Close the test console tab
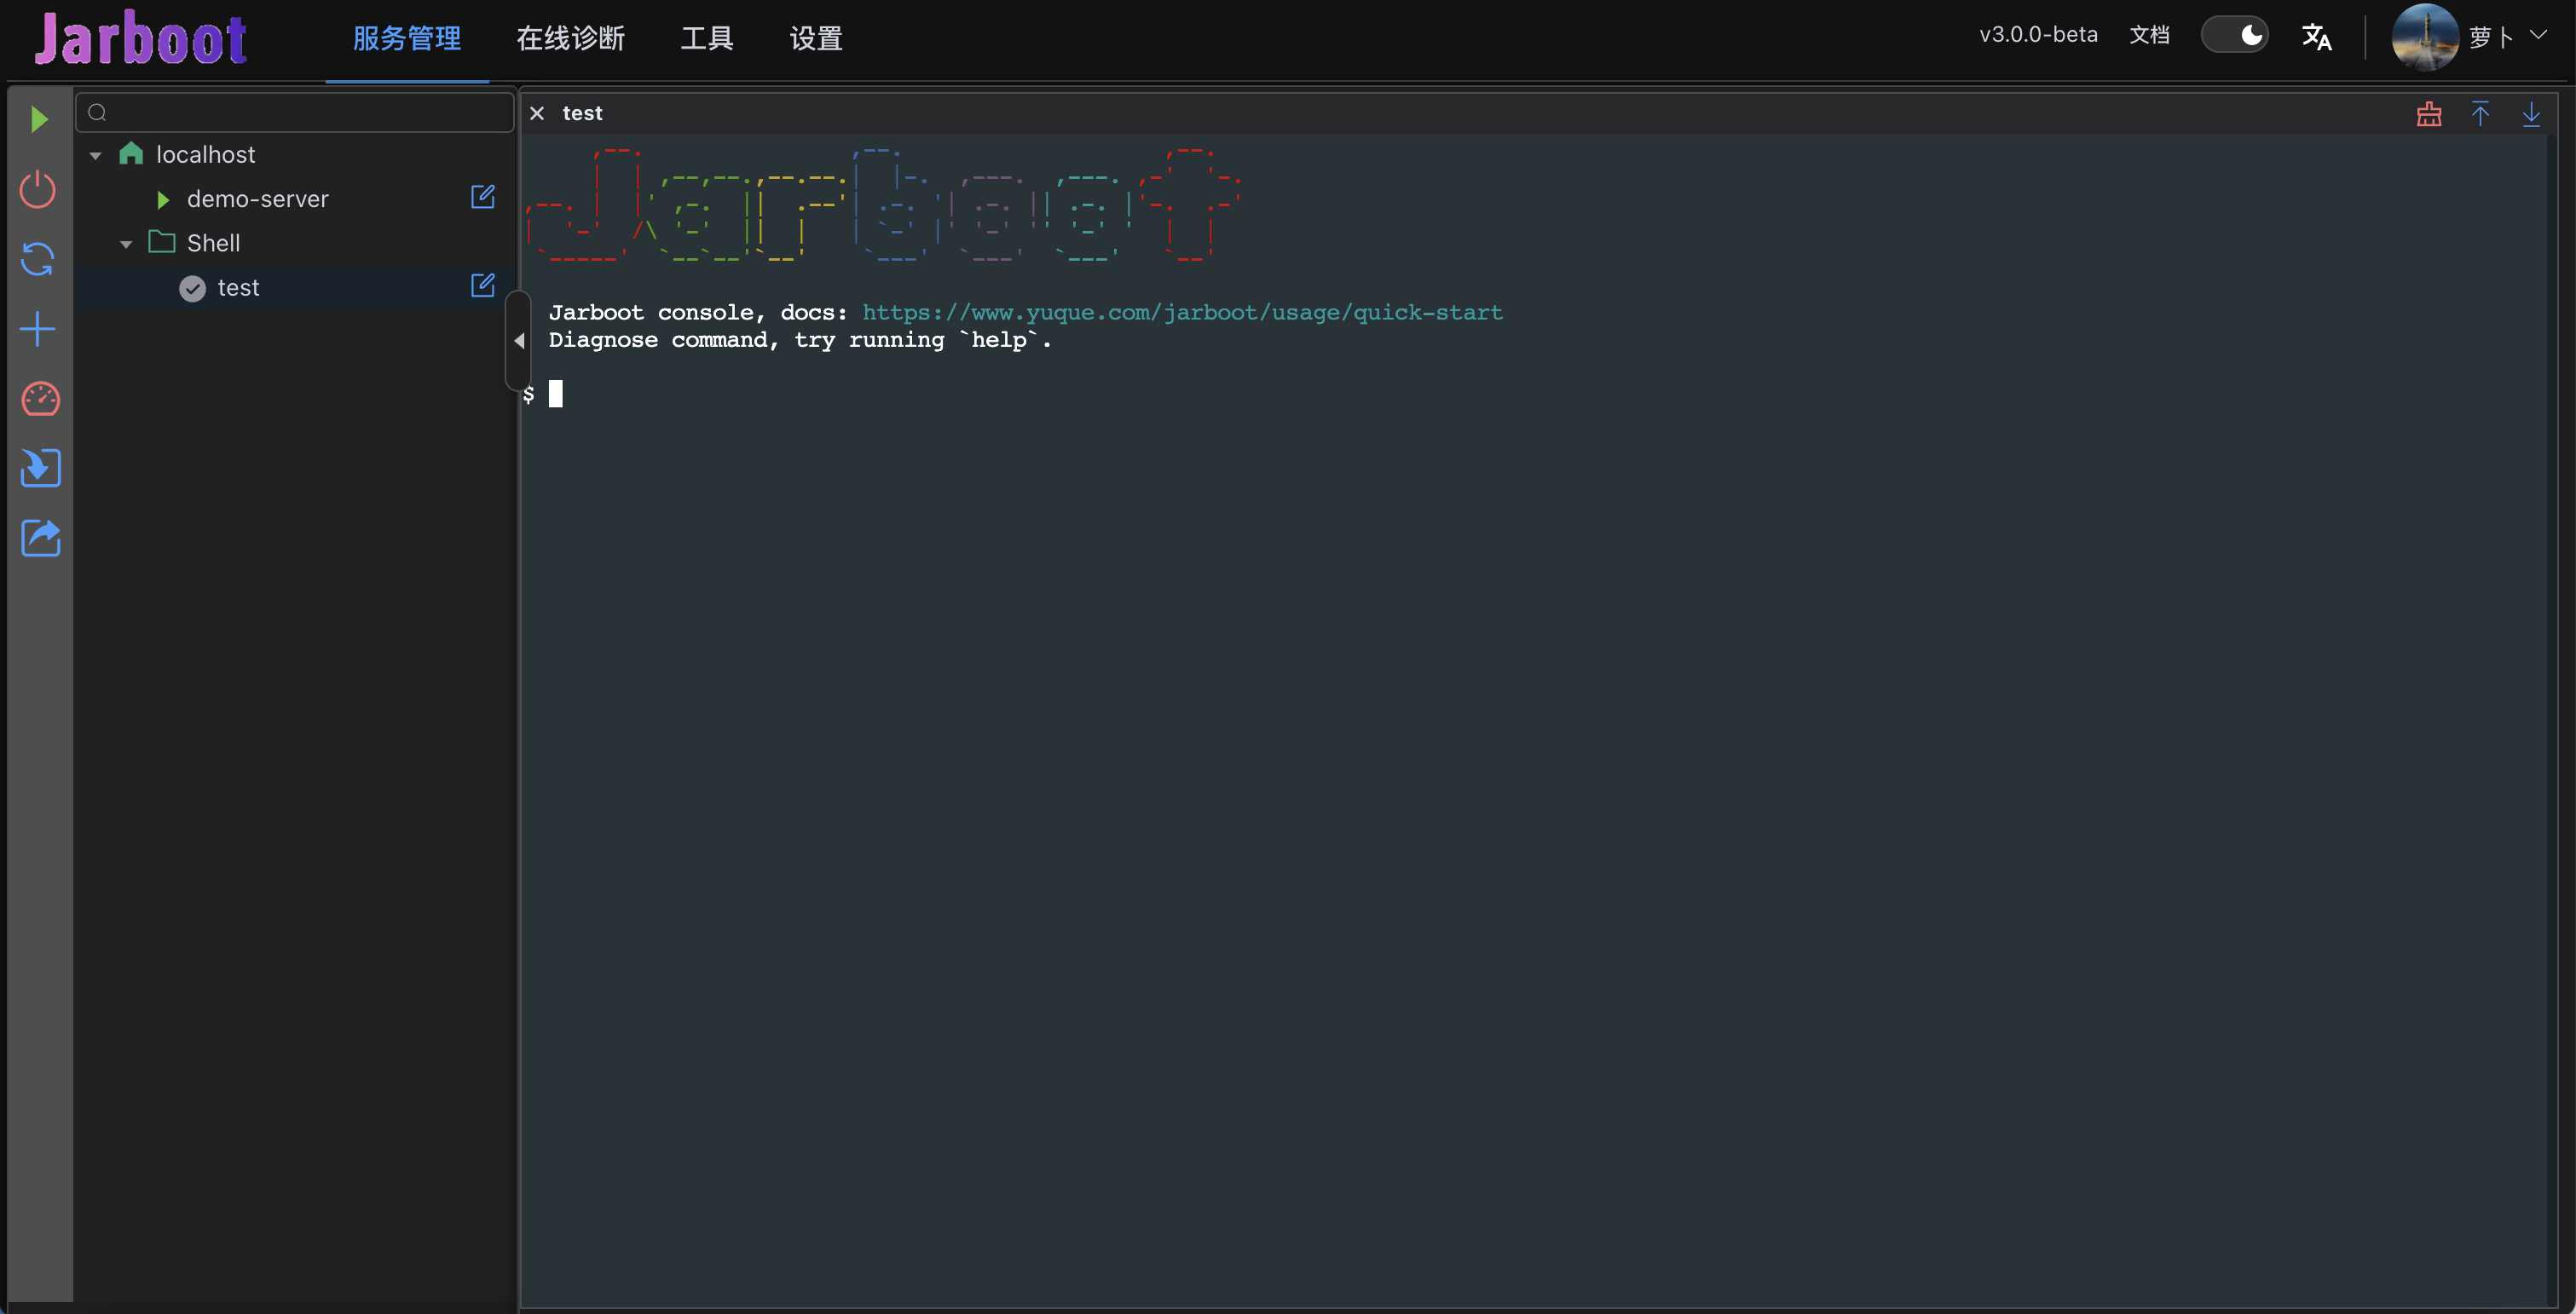The height and width of the screenshot is (1314, 2576). (537, 113)
